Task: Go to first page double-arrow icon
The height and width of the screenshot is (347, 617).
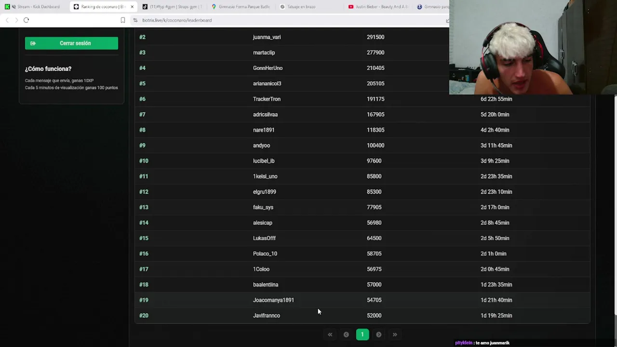Action: (x=330, y=334)
